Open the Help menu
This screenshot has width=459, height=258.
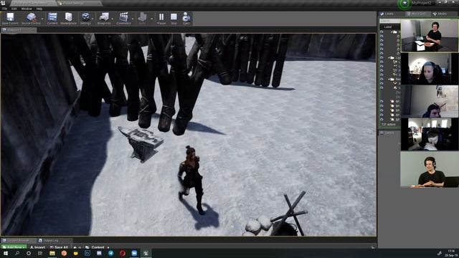(x=39, y=9)
